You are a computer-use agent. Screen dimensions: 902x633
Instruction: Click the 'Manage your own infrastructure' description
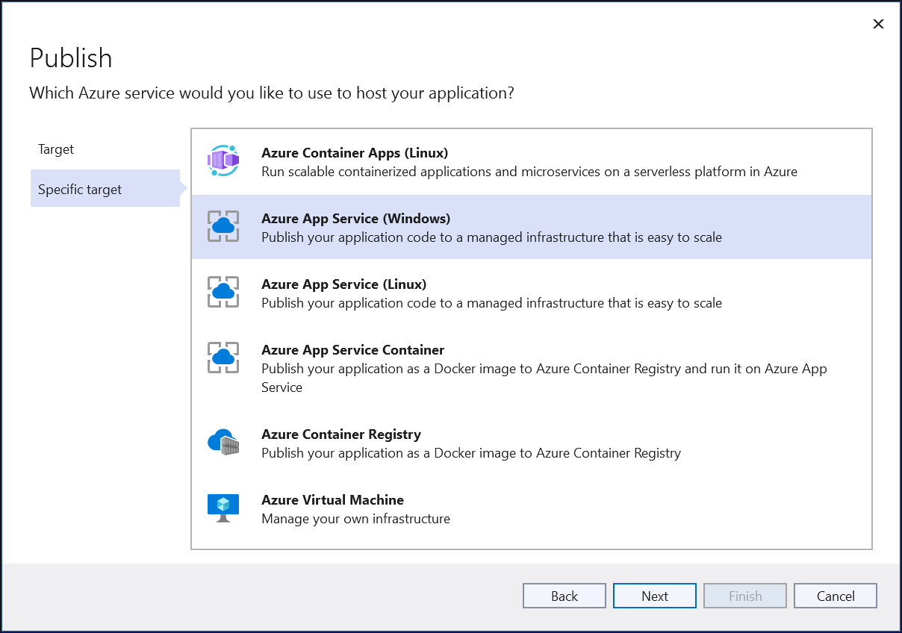pyautogui.click(x=355, y=519)
